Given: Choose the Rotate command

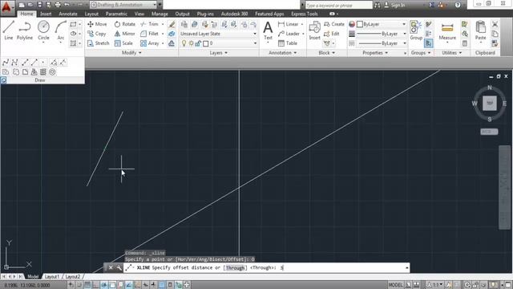Looking at the screenshot, I should coord(125,24).
